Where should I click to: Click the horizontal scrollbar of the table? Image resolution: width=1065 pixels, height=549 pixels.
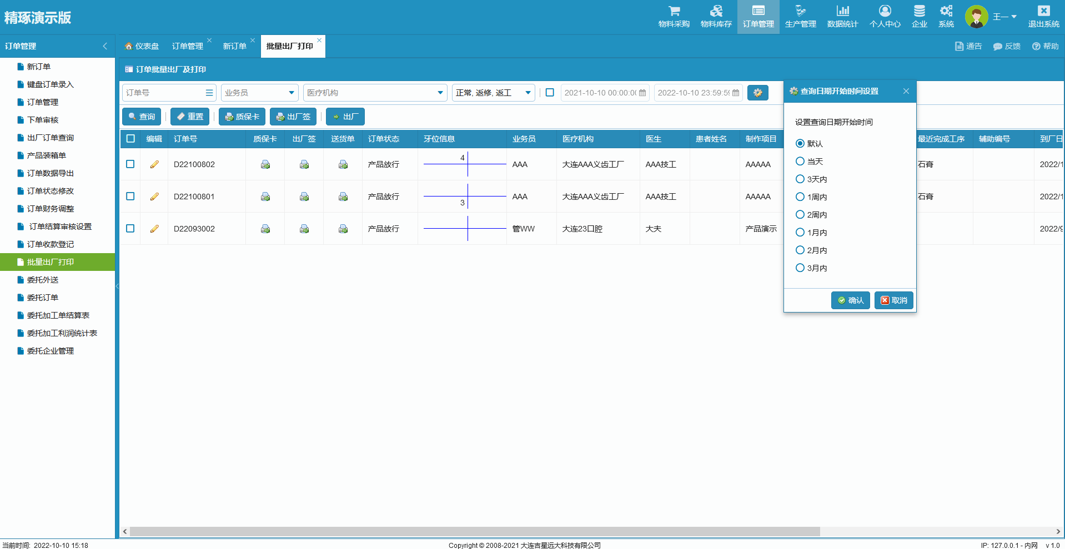click(x=475, y=531)
